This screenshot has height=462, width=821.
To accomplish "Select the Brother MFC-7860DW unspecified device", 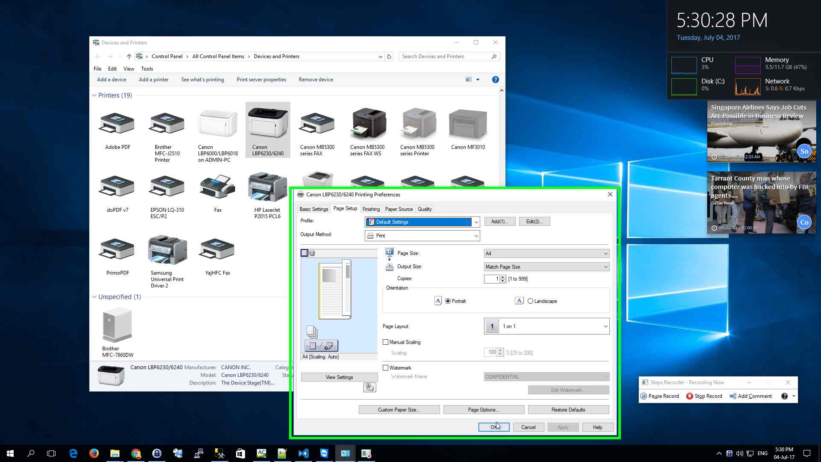I will (117, 325).
